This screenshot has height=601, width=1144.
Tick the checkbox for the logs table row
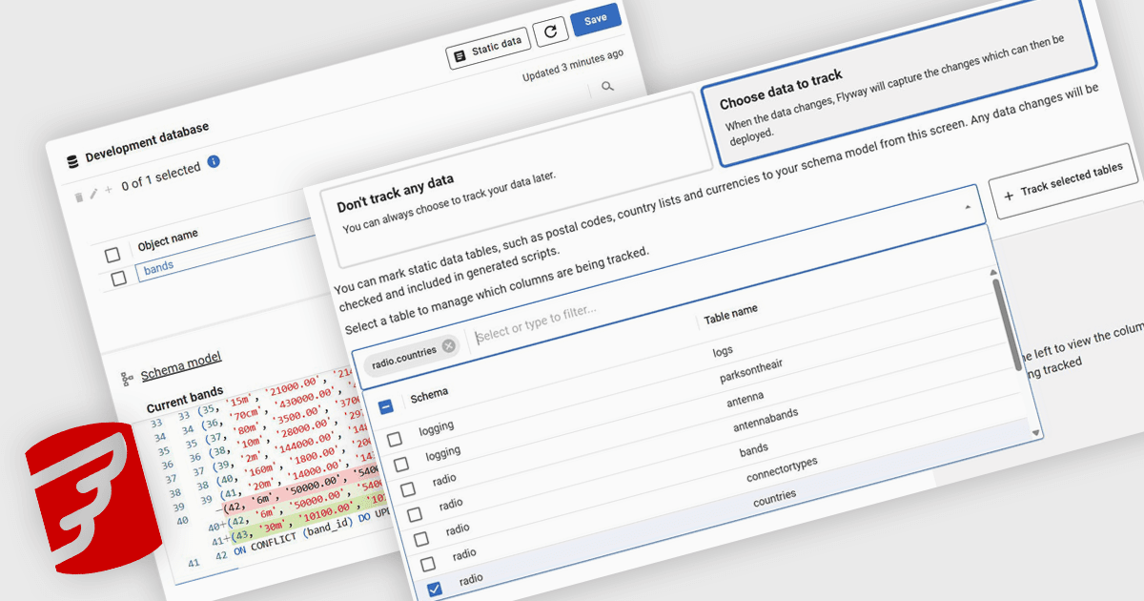(x=395, y=440)
